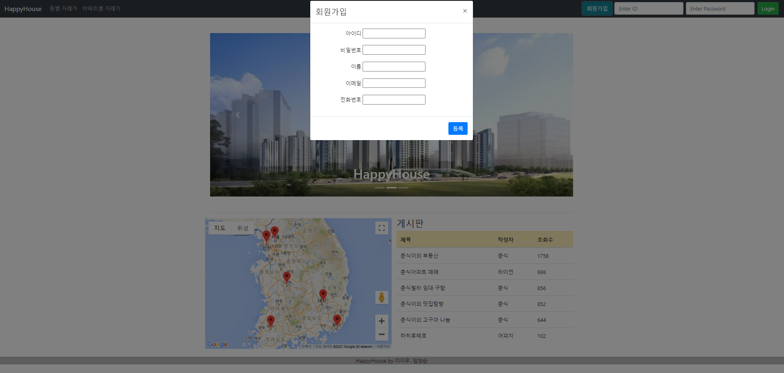The width and height of the screenshot is (784, 373).
Task: Select the middle carousel indicator
Action: coord(392,188)
